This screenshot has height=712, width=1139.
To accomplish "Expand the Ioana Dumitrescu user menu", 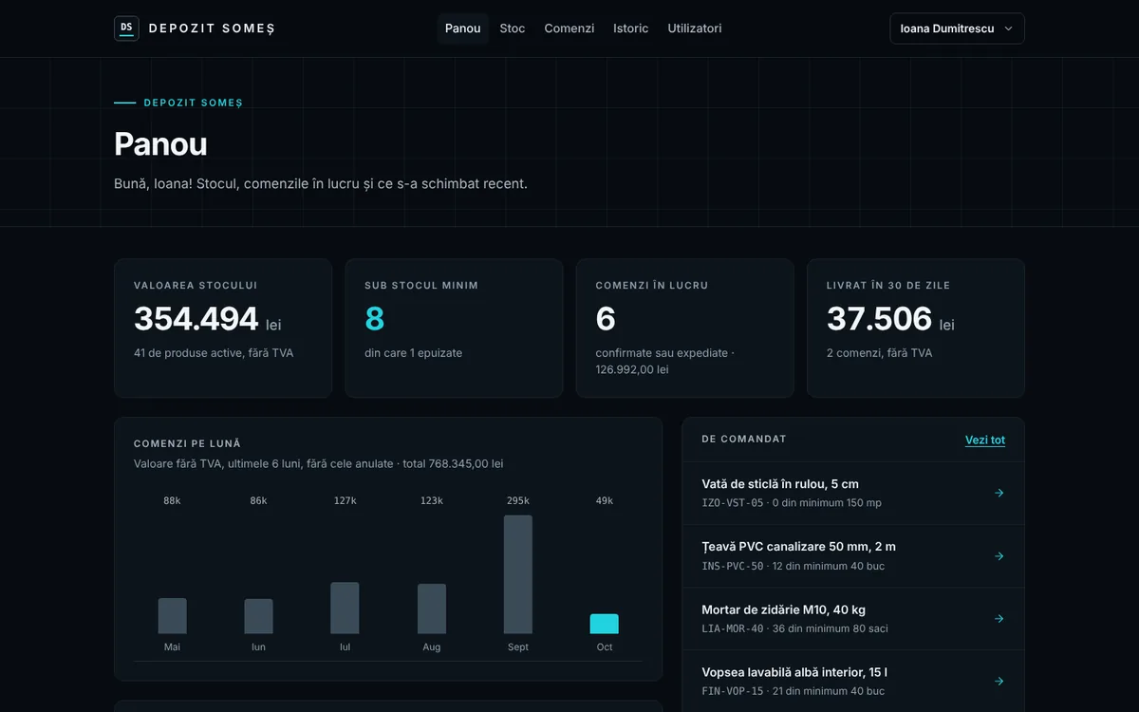I will pos(957,28).
